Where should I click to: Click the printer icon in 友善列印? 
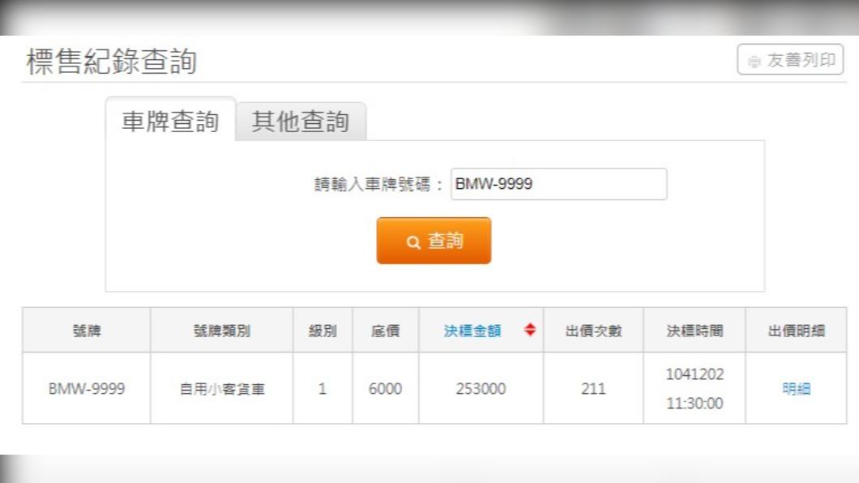754,62
